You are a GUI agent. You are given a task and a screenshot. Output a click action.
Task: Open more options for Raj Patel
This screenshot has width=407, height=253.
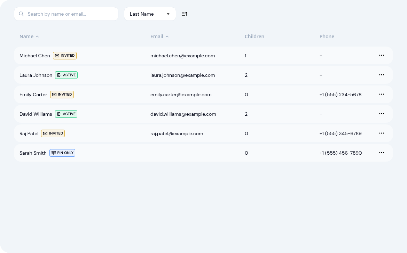click(381, 133)
